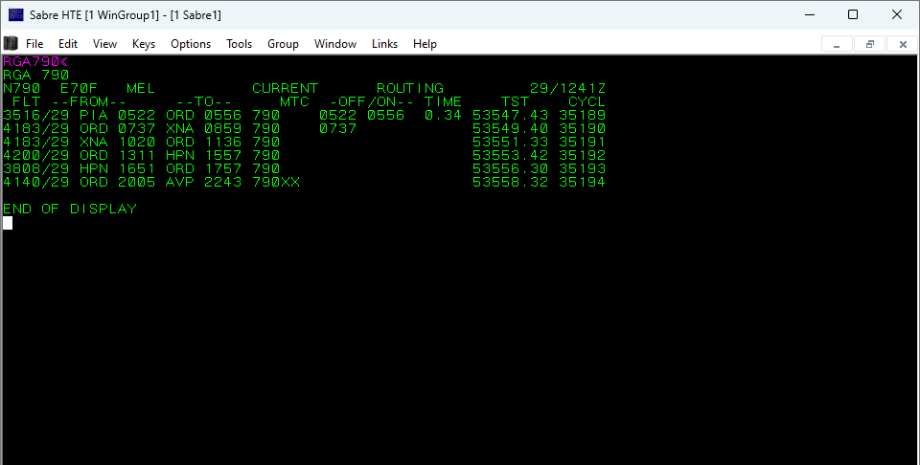Click the Sabre HTE title bar icon
The image size is (920, 465).
pos(16,14)
